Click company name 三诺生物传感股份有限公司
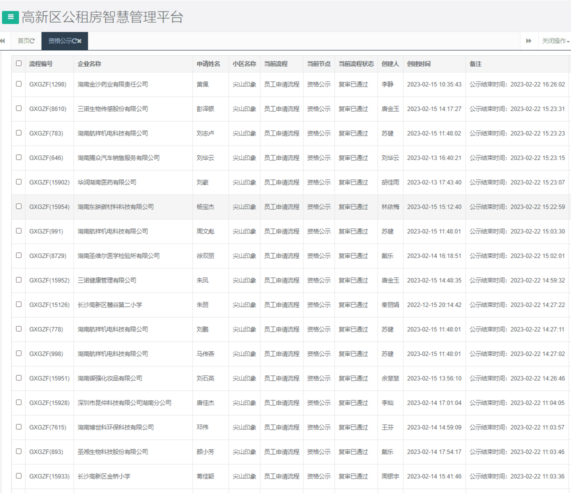The image size is (571, 493). [112, 109]
